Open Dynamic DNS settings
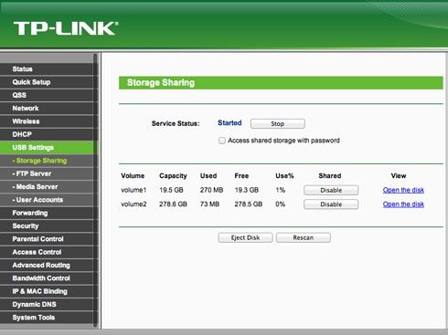 coord(47,305)
